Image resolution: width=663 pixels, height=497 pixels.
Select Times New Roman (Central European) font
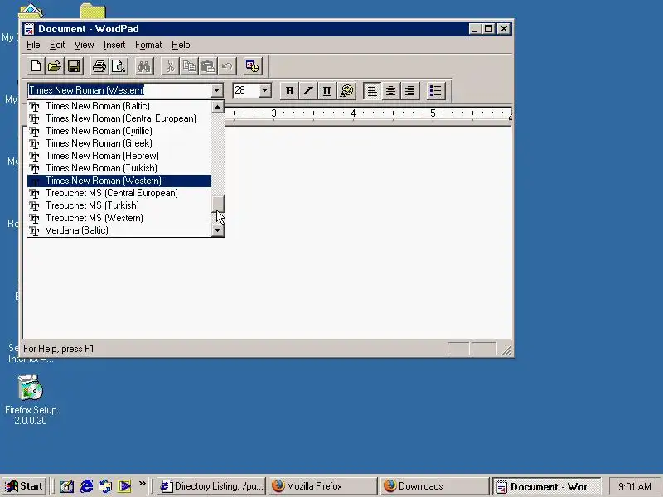pos(119,118)
